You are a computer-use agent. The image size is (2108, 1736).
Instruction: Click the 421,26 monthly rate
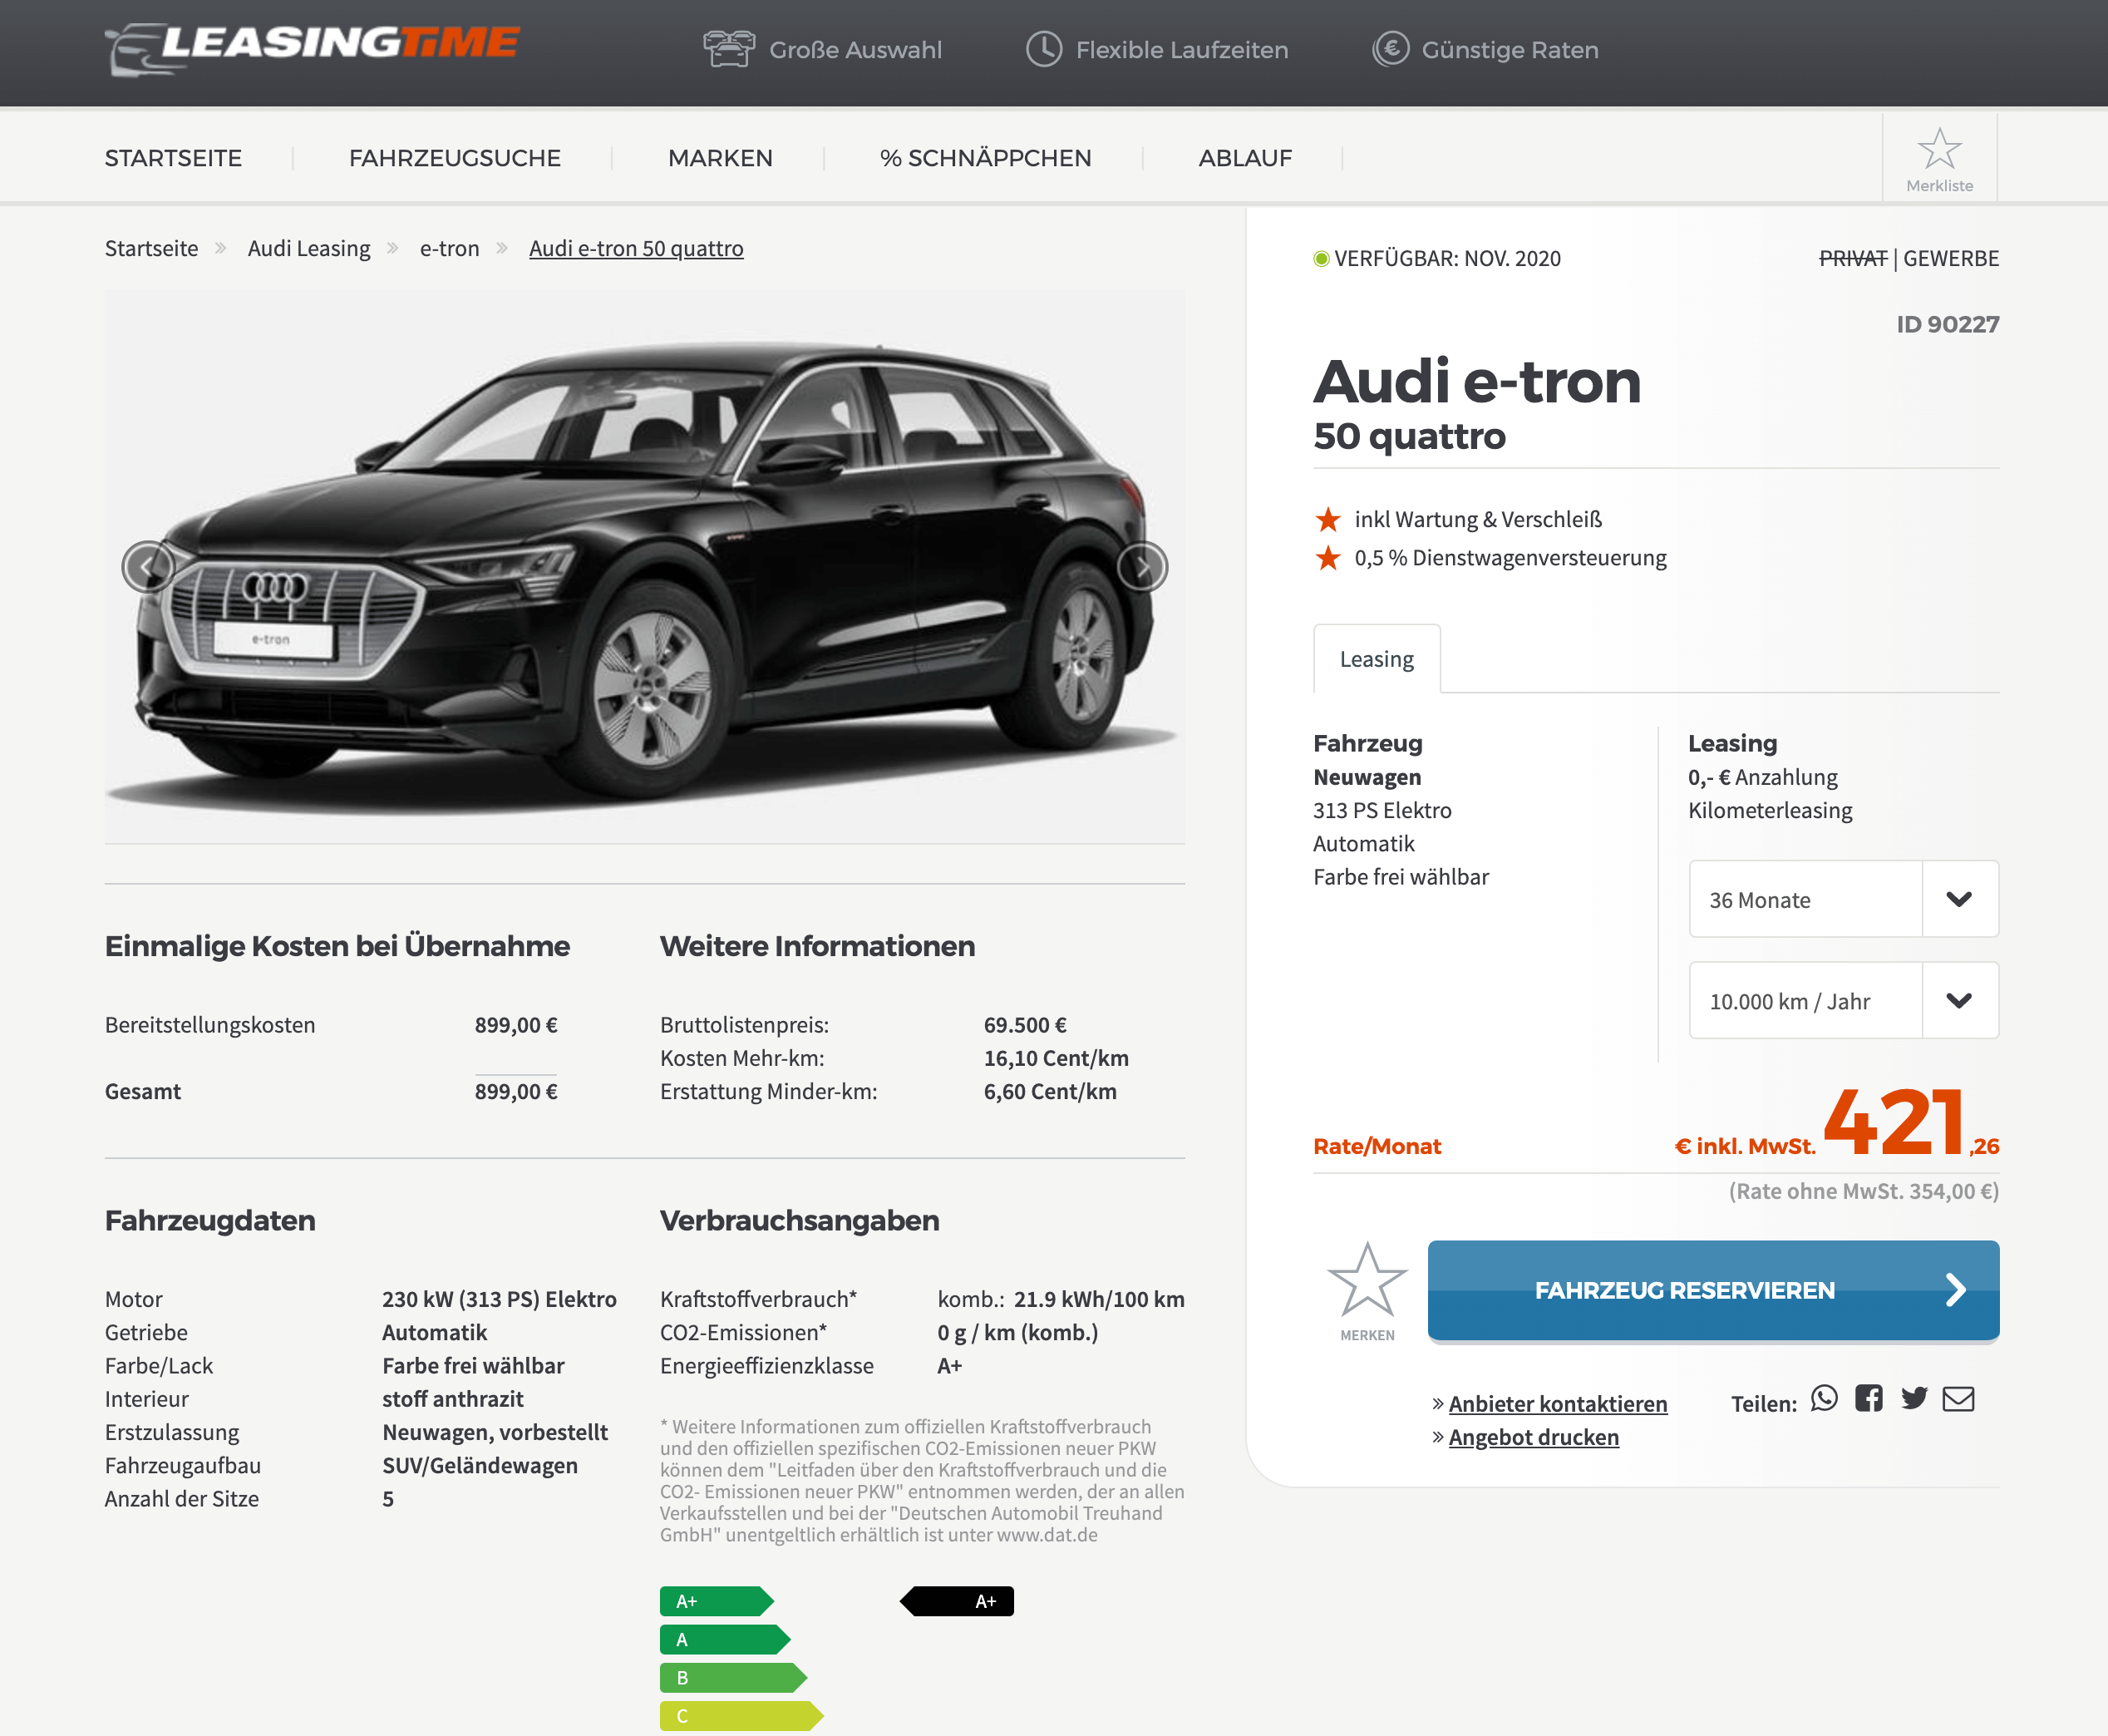tap(1910, 1122)
